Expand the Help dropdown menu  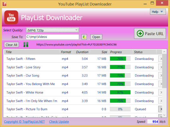tap(158, 12)
